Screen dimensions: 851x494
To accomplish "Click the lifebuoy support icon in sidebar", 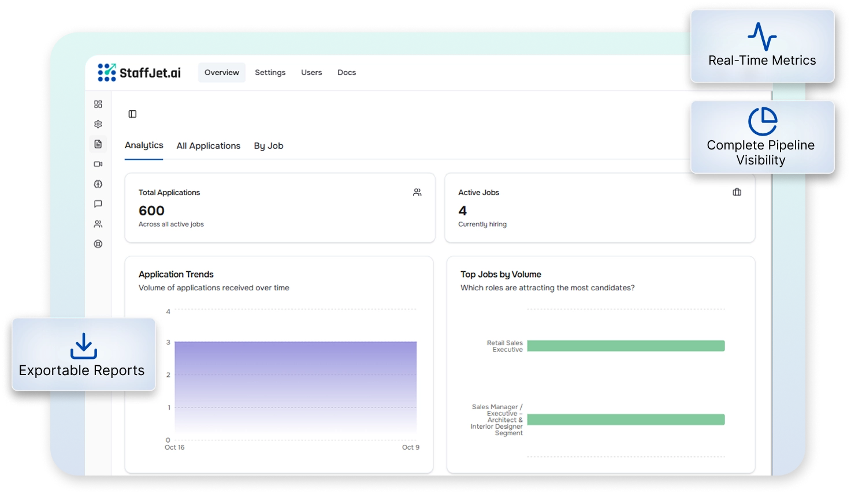I will [x=98, y=244].
